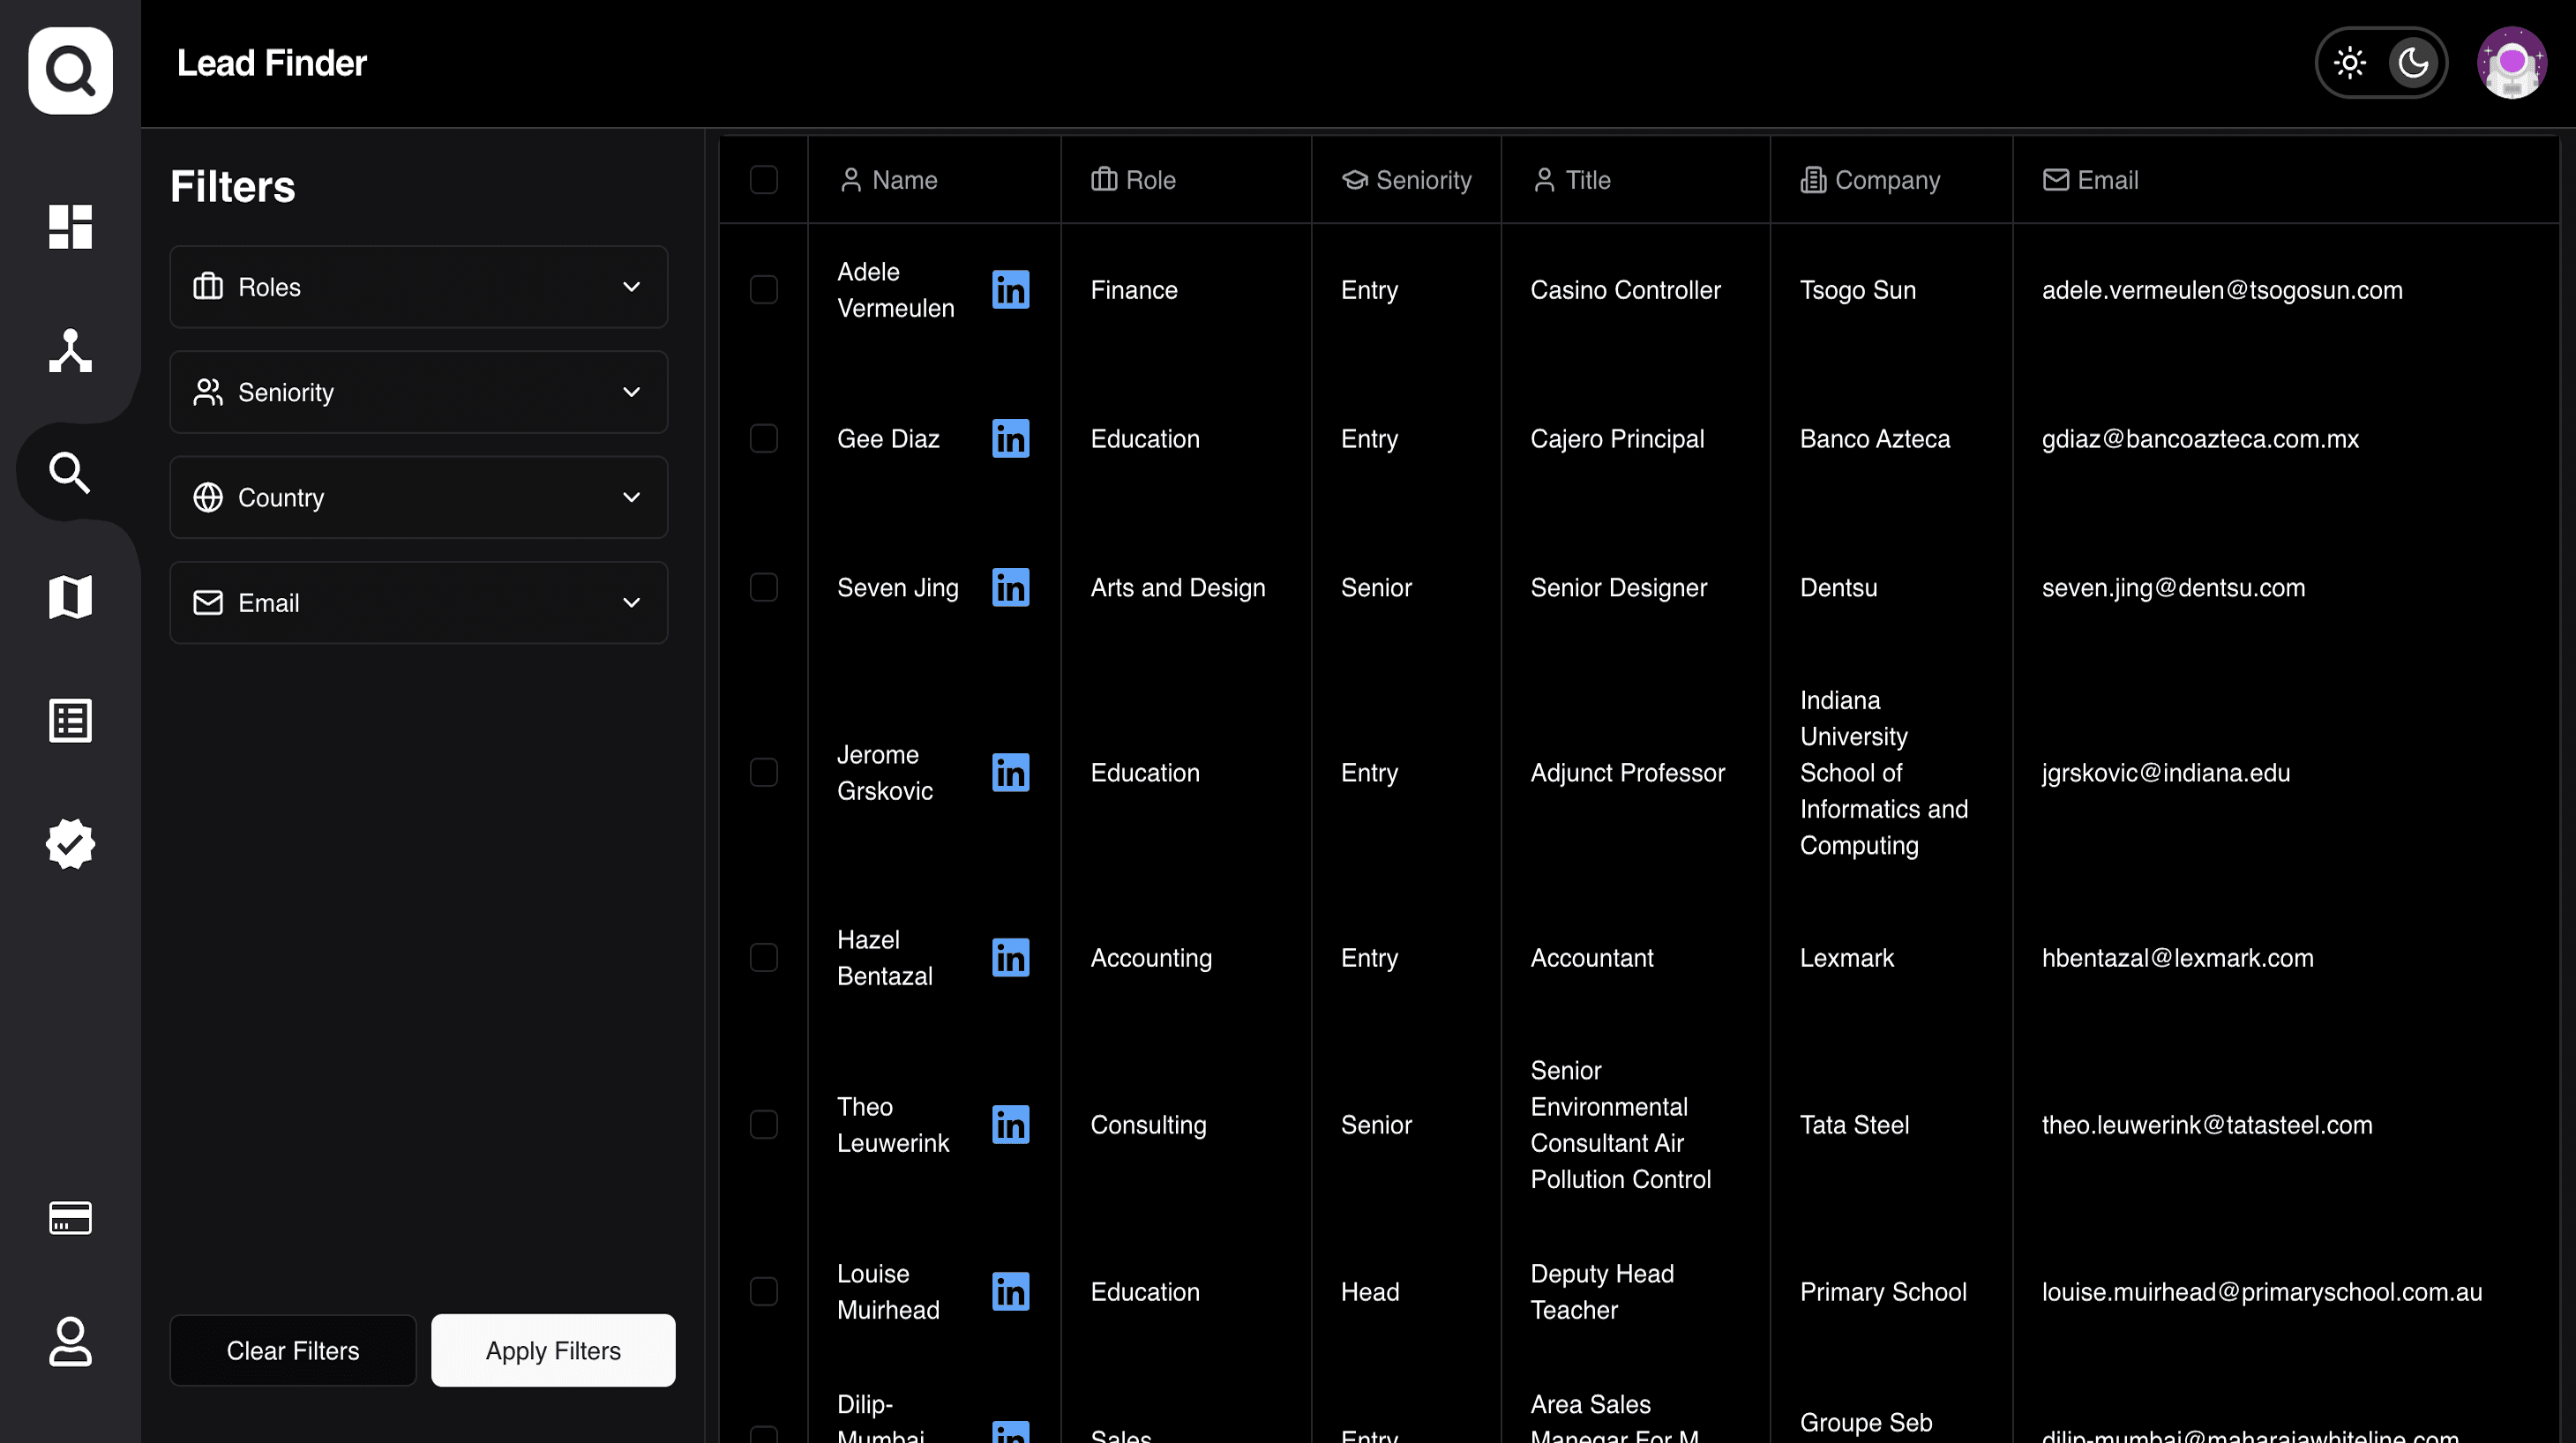Open Adele Vermeulen's LinkedIn profile
Viewport: 2576px width, 1443px height.
click(x=1010, y=290)
